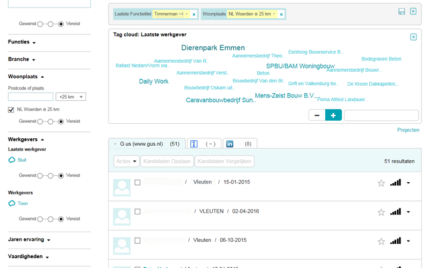Viewport: 430px width, 268px height.
Task: Close the search filter bar
Action: (x=413, y=11)
